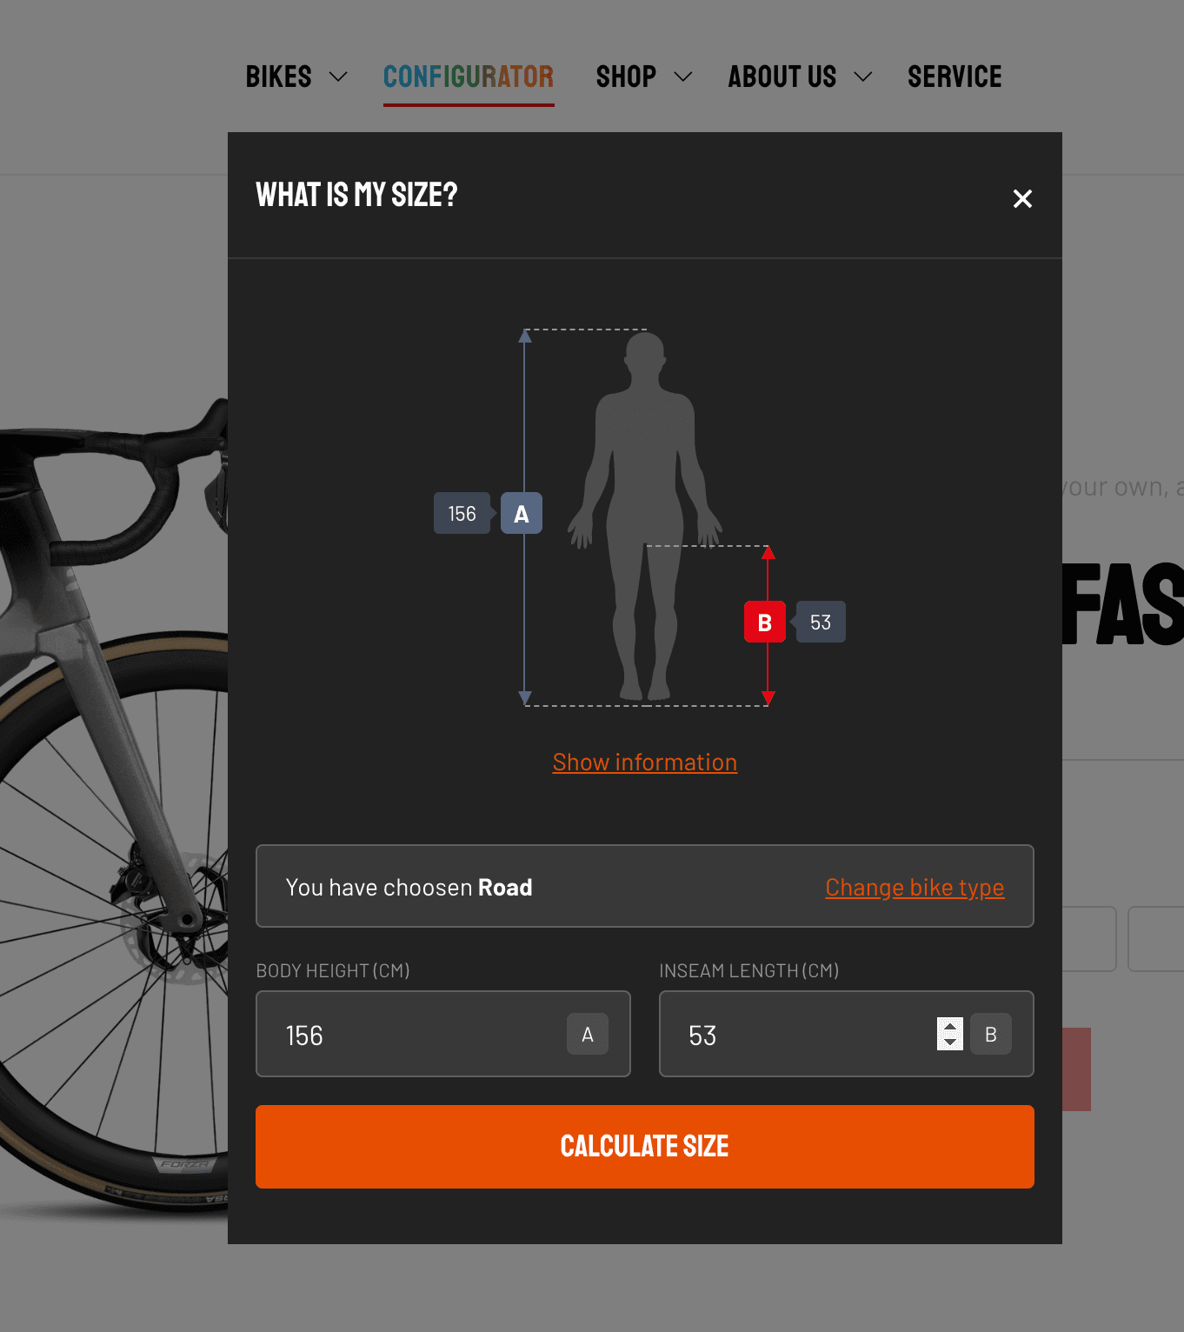Open the Configurator tab
1184x1332 pixels.
coord(469,77)
